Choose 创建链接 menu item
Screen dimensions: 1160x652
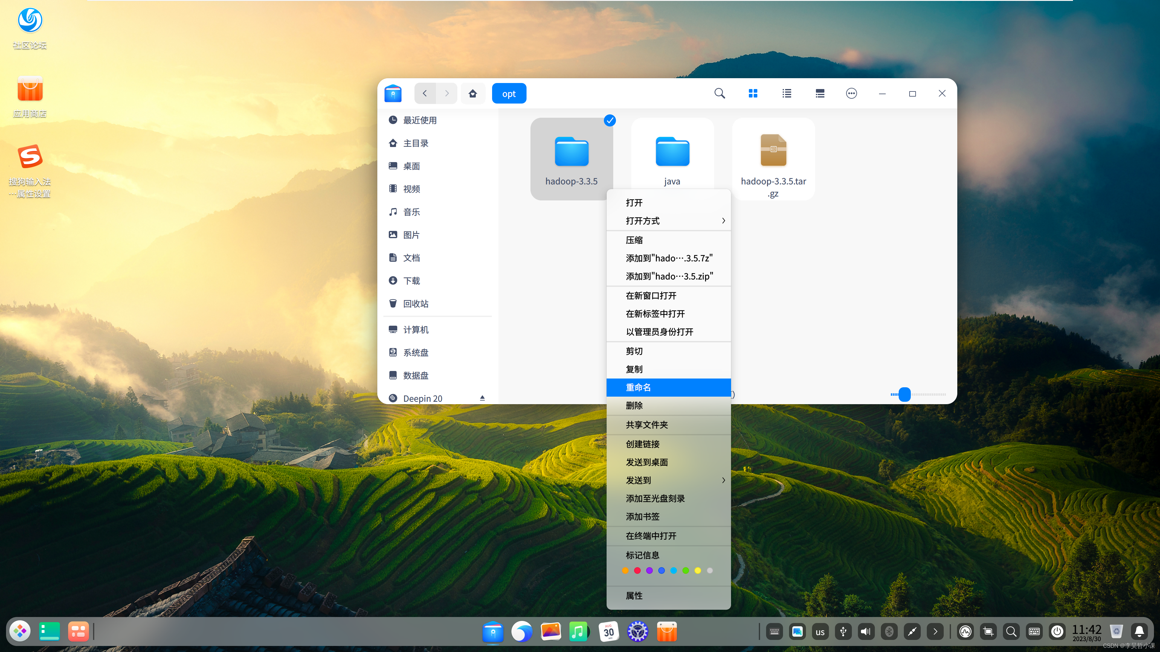[668, 444]
